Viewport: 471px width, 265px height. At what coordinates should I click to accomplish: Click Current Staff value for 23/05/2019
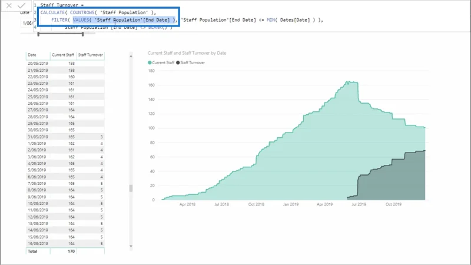[x=71, y=84]
